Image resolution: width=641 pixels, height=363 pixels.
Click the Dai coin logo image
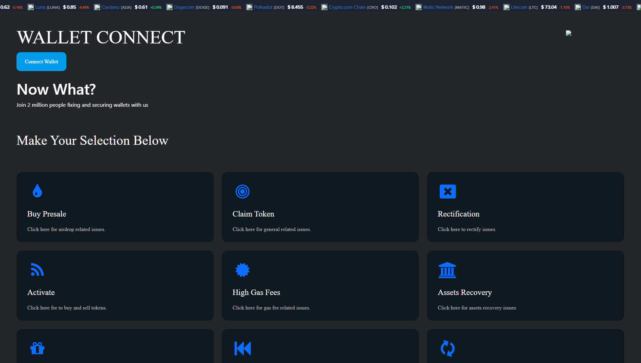(x=578, y=7)
